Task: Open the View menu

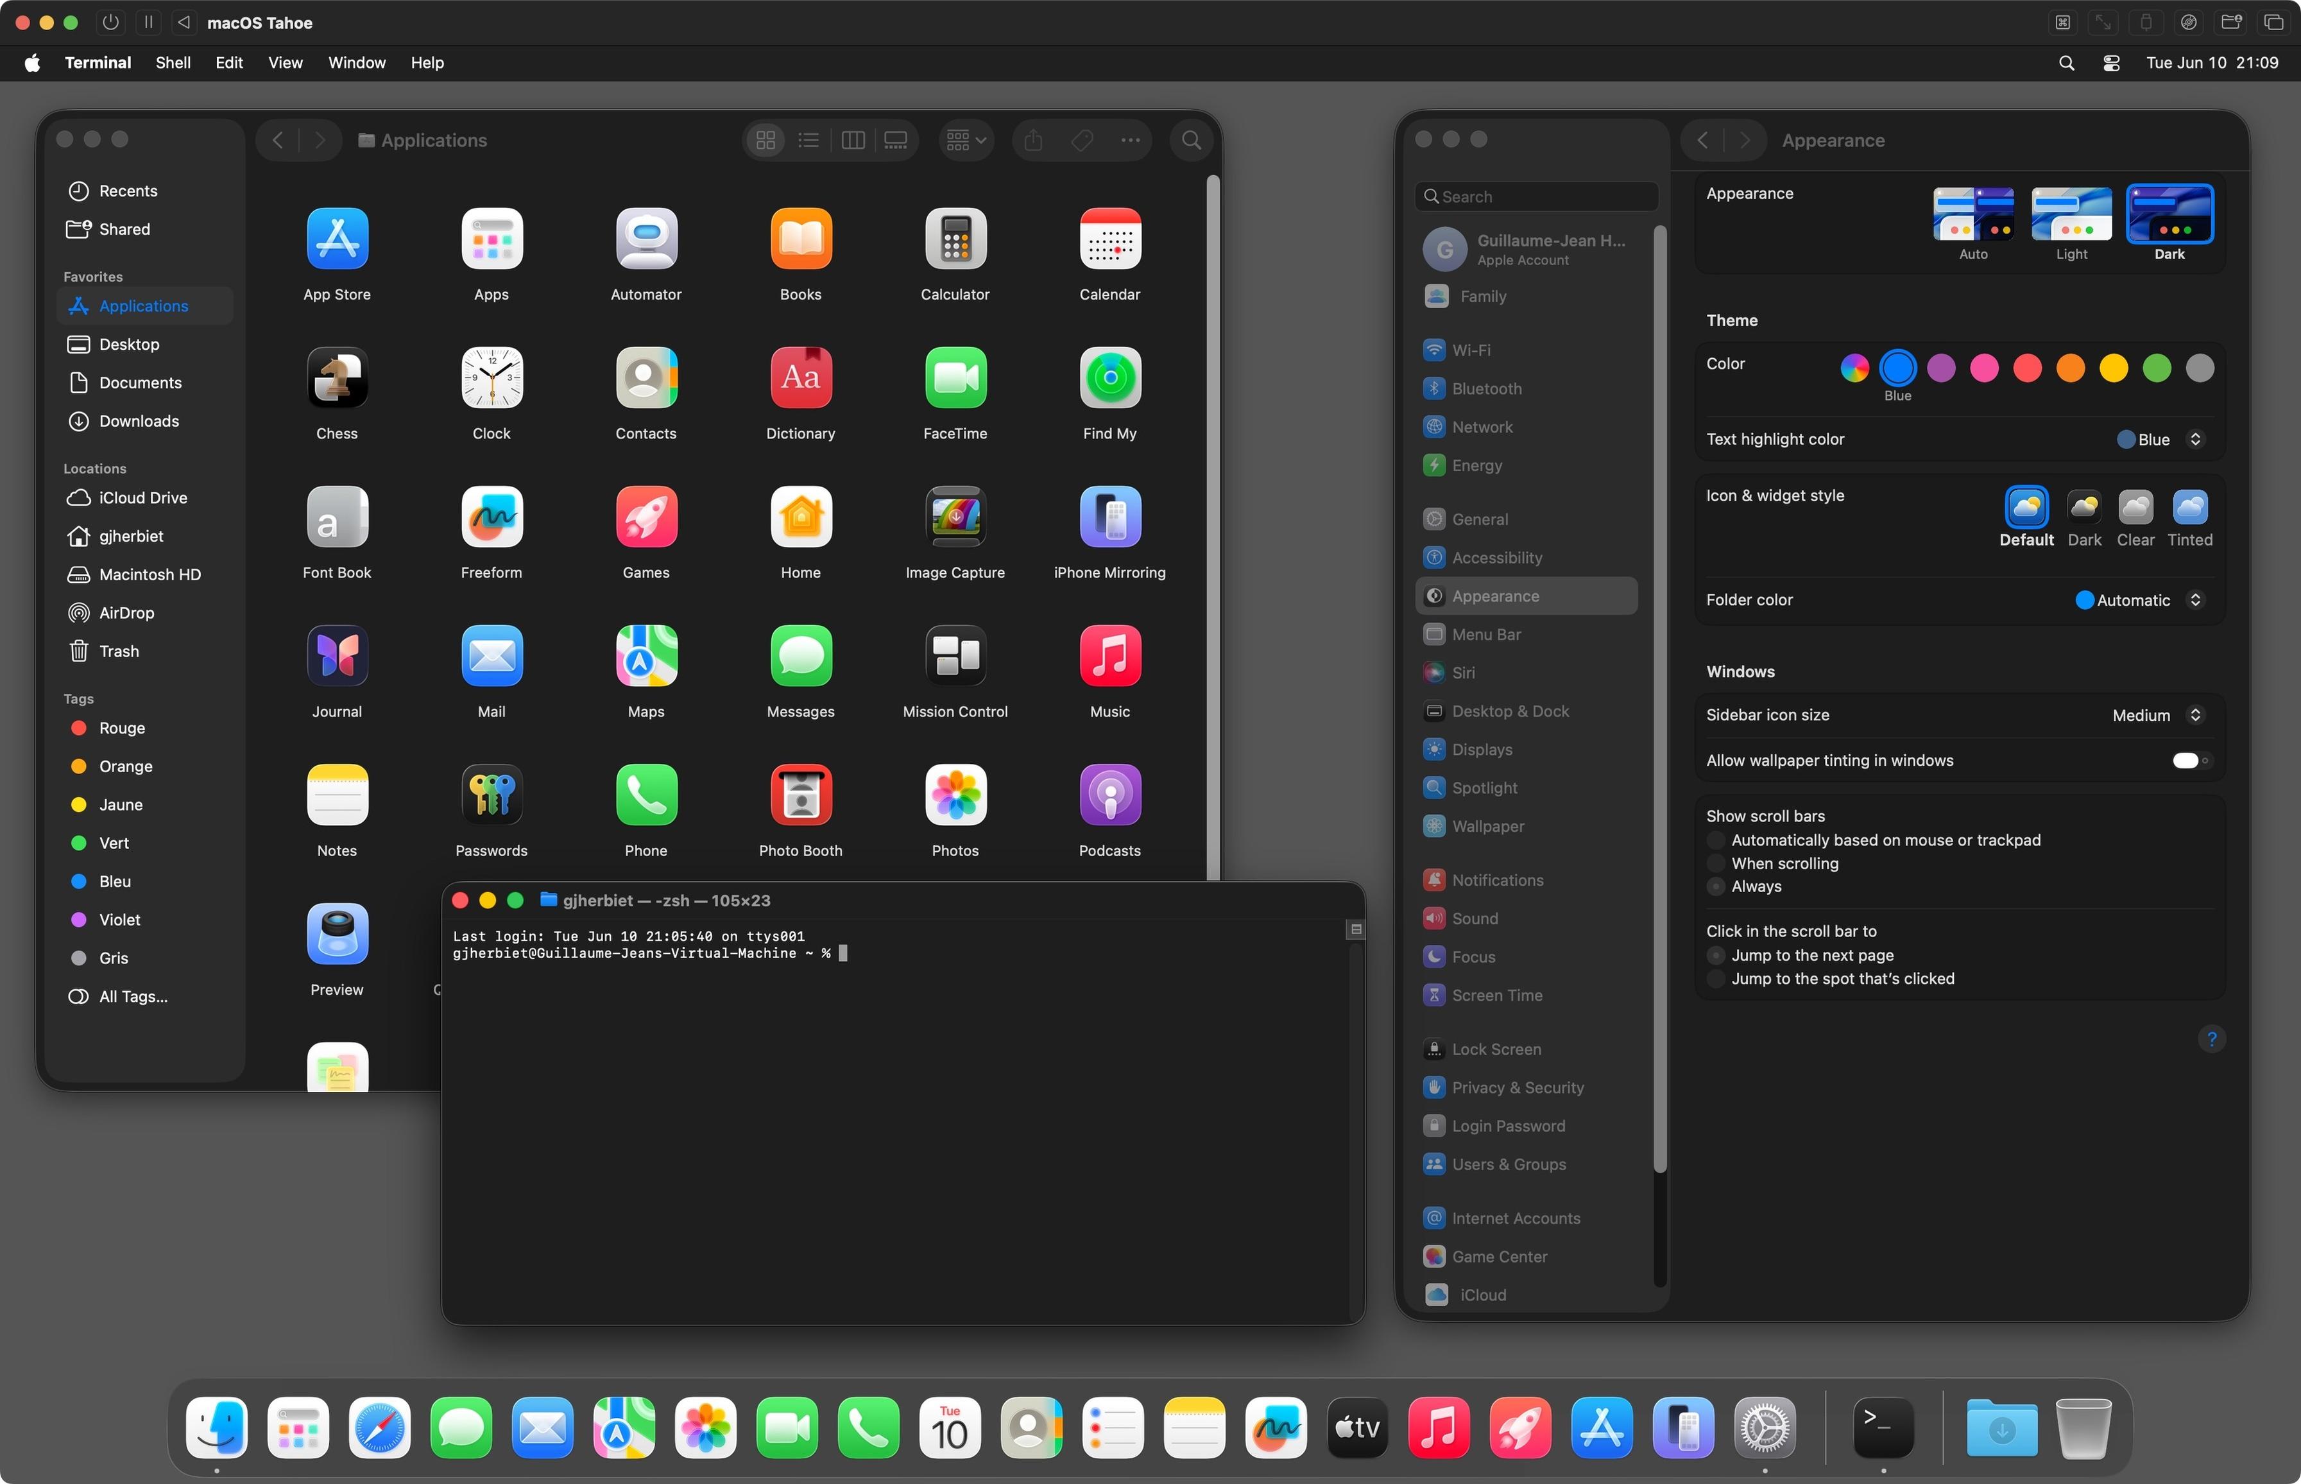Action: click(285, 63)
